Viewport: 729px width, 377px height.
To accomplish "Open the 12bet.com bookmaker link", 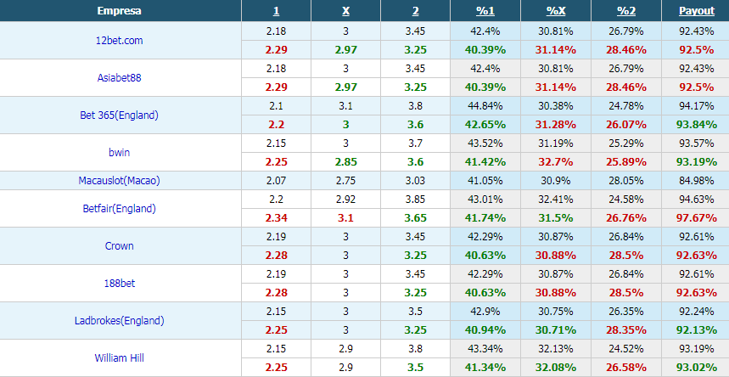I will point(119,41).
